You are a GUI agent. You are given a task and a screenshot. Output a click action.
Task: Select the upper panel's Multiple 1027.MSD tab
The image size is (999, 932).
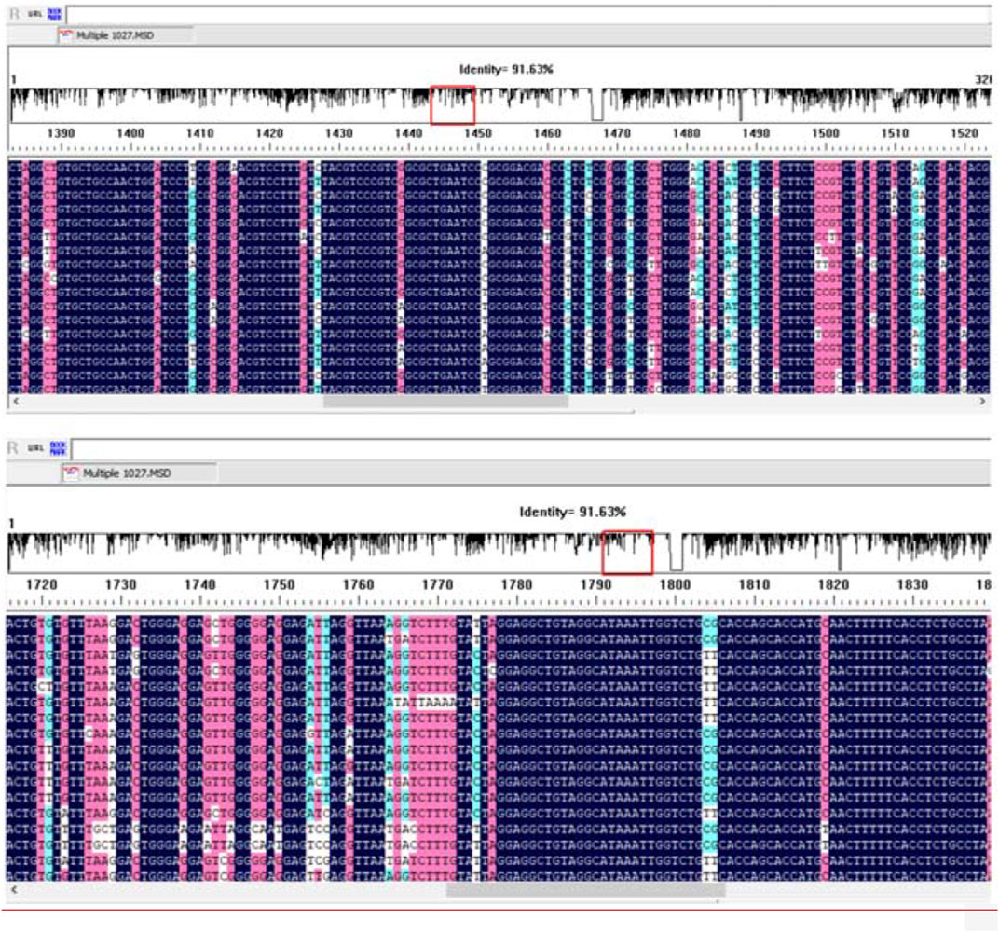pos(125,35)
